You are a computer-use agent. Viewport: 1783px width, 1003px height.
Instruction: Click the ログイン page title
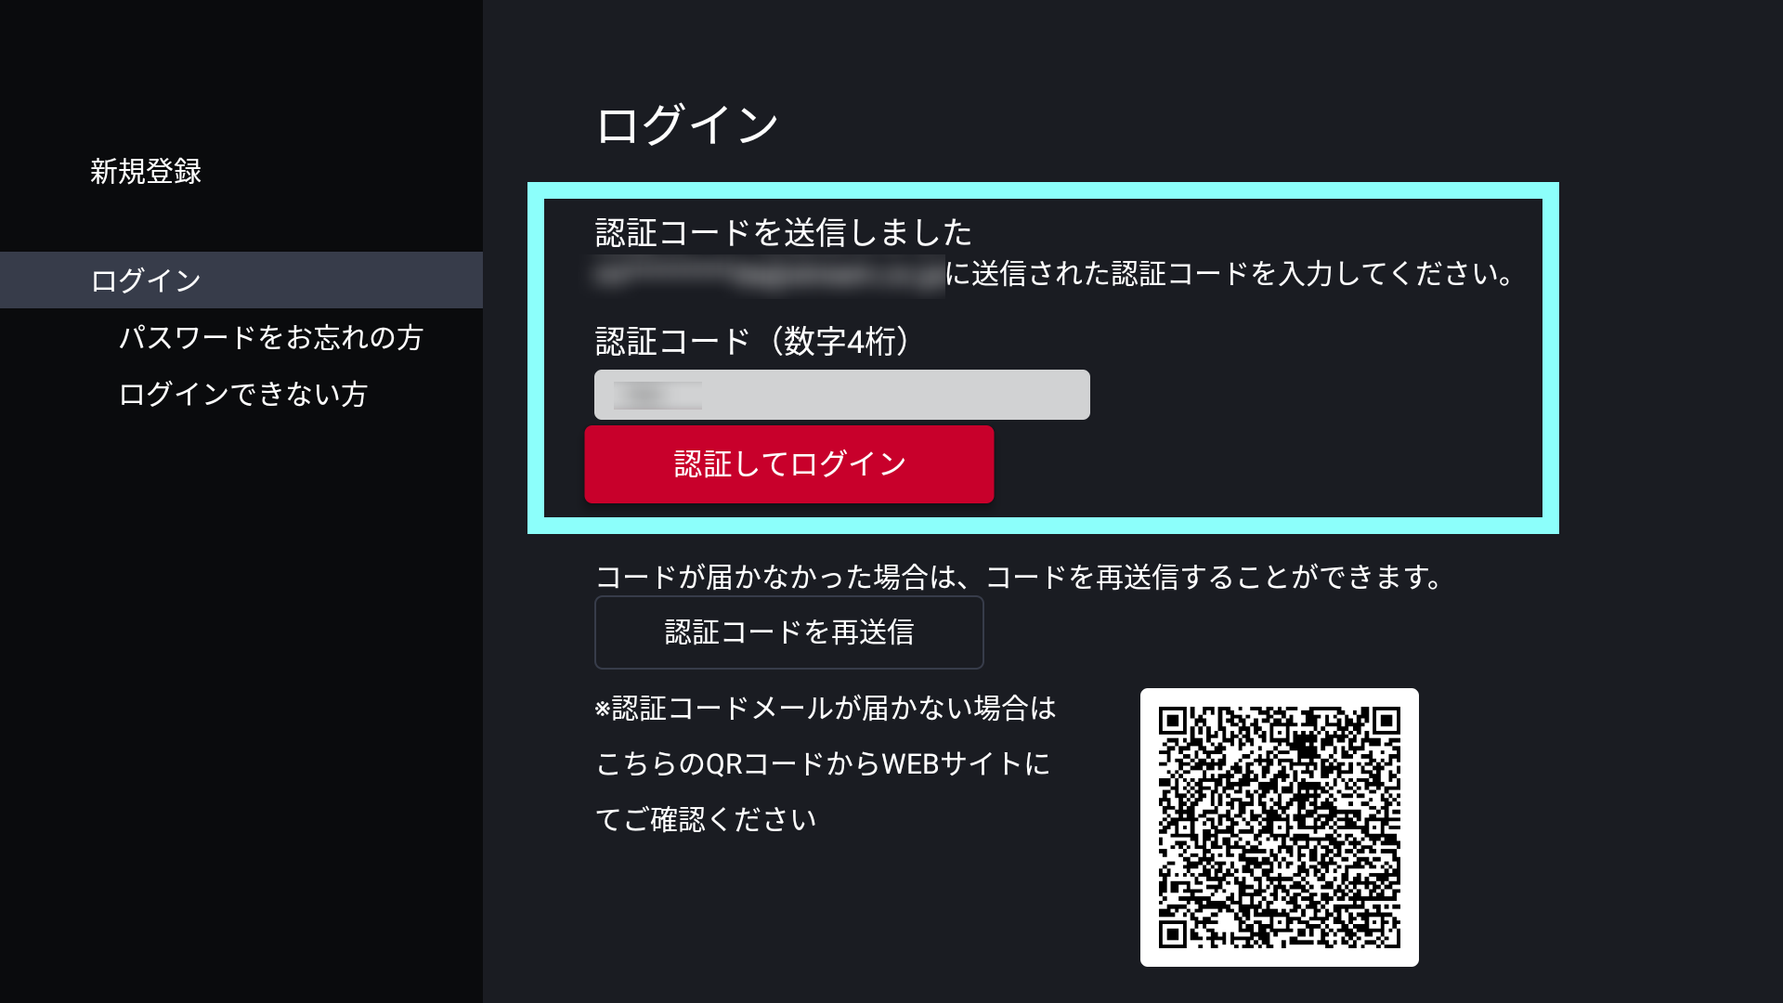pyautogui.click(x=687, y=121)
